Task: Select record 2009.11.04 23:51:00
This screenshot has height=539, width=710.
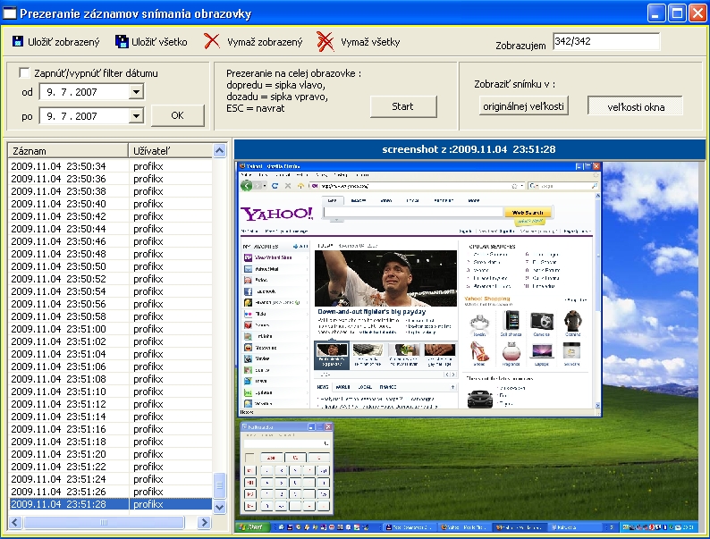Action: click(58, 329)
